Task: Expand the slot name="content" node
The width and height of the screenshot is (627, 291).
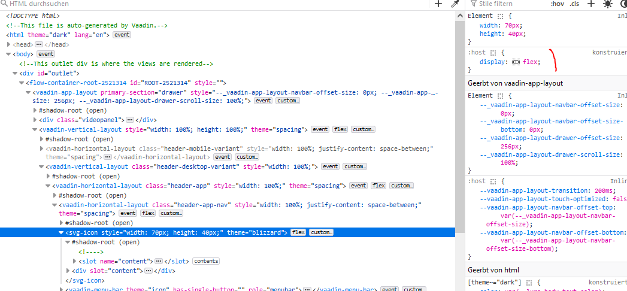Action: (74, 261)
